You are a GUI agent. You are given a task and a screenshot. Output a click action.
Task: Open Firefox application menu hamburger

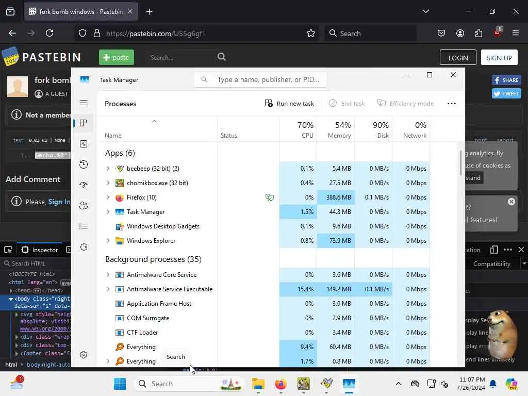(x=516, y=33)
